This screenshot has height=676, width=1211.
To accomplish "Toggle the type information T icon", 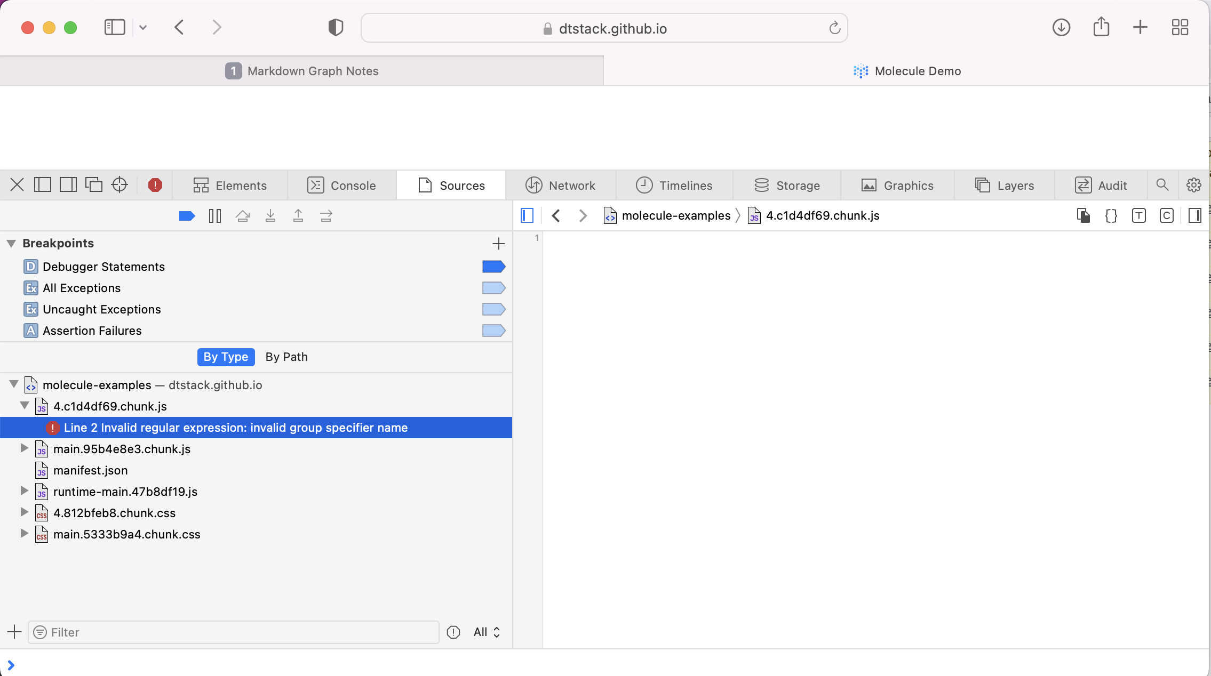I will point(1138,215).
